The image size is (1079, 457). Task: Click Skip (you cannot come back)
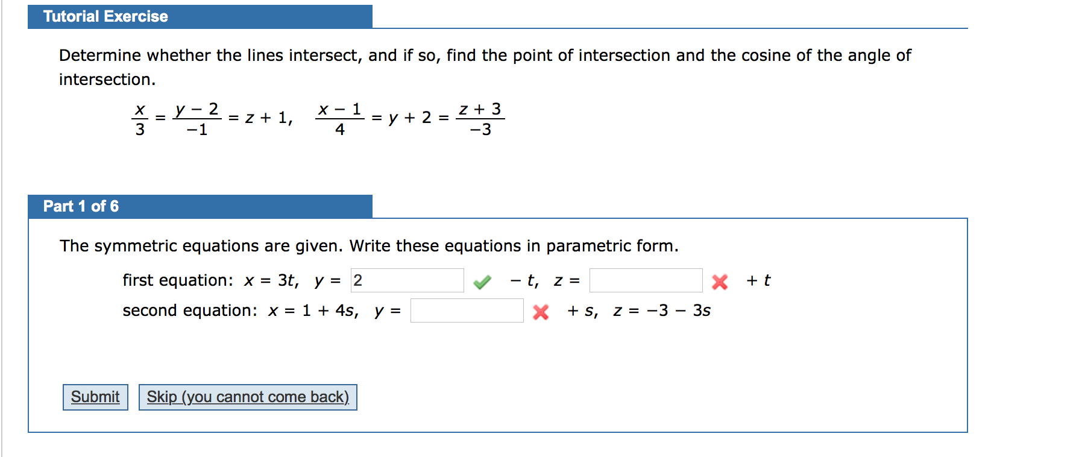click(248, 397)
